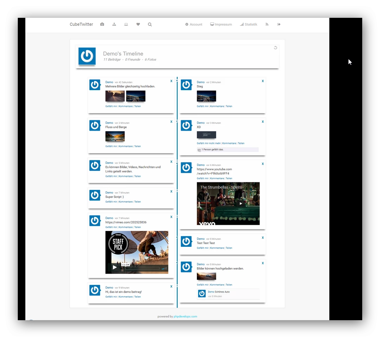Open the phpdevelops.com footer link

tap(185, 316)
